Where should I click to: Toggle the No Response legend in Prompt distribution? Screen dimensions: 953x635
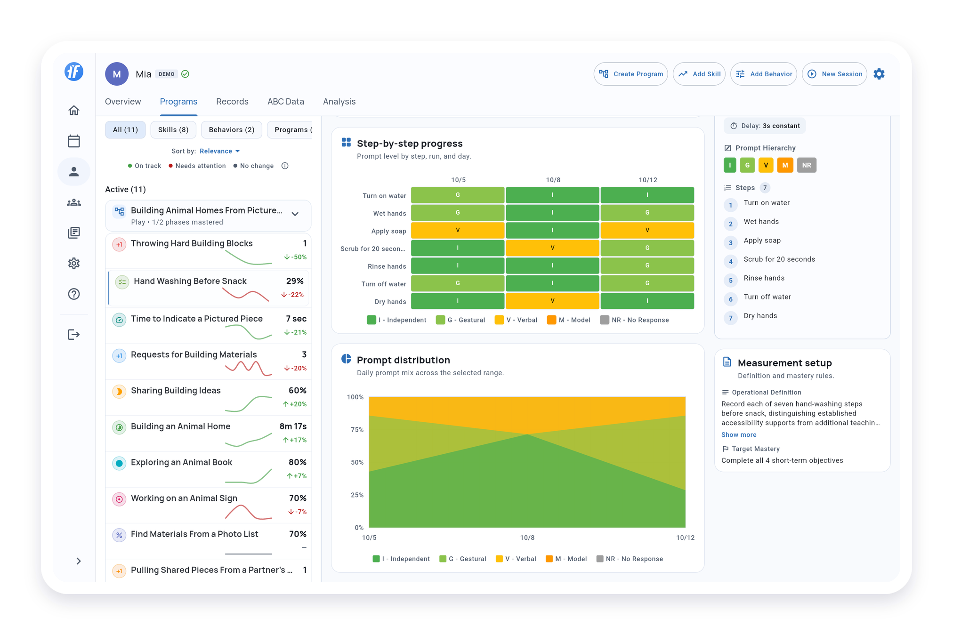click(630, 559)
